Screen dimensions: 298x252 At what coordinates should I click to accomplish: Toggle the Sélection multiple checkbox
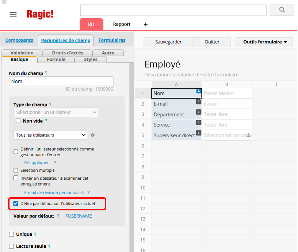(16, 170)
